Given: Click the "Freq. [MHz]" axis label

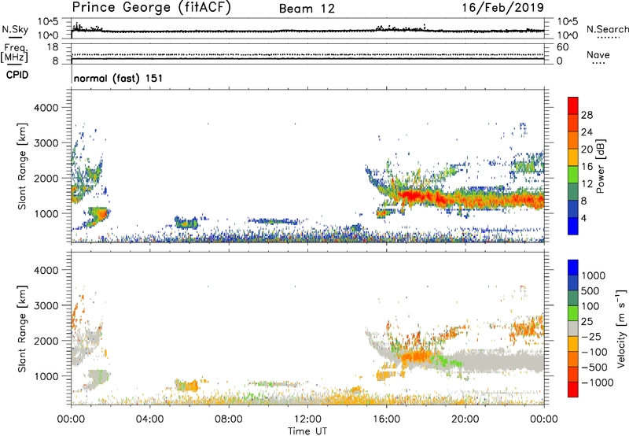Looking at the screenshot, I should (x=14, y=53).
